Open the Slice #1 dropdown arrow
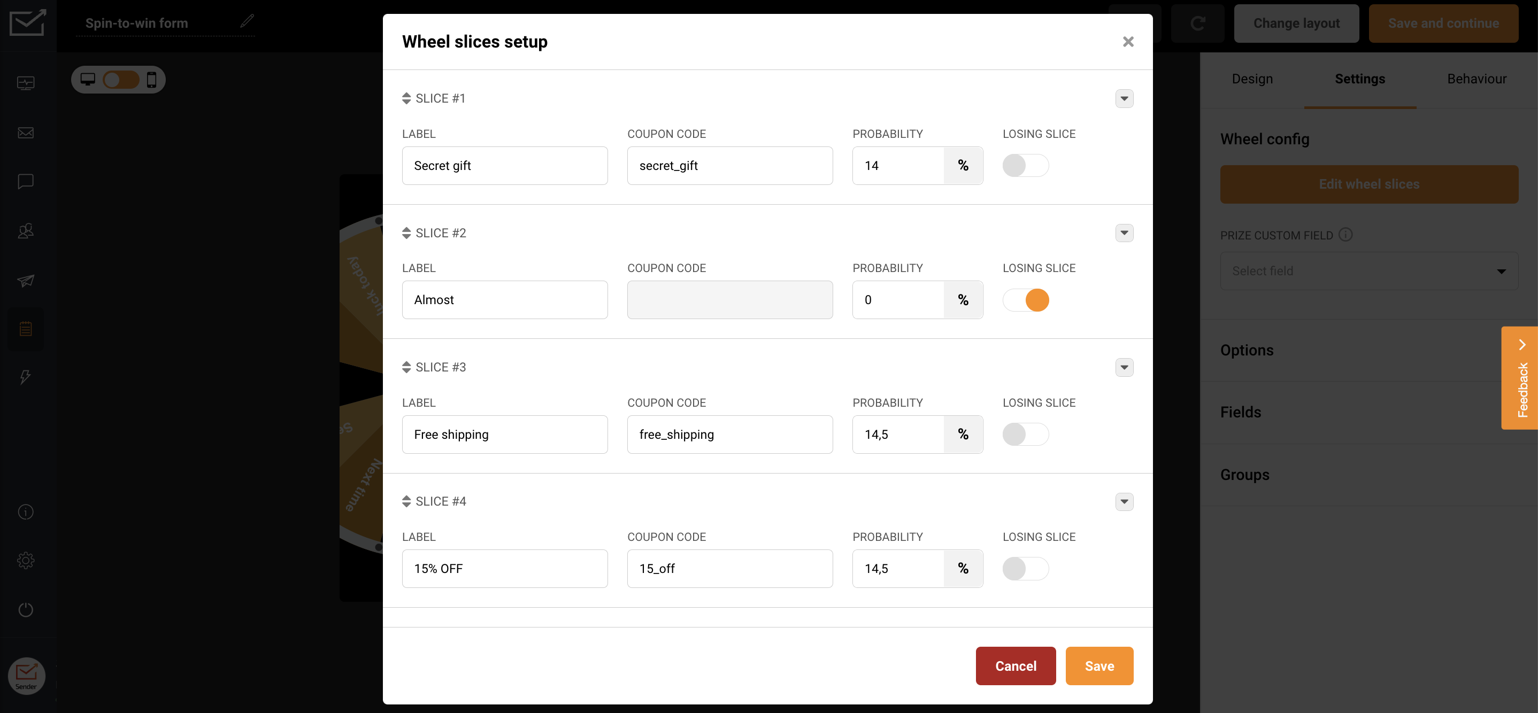The width and height of the screenshot is (1538, 713). pyautogui.click(x=1124, y=98)
